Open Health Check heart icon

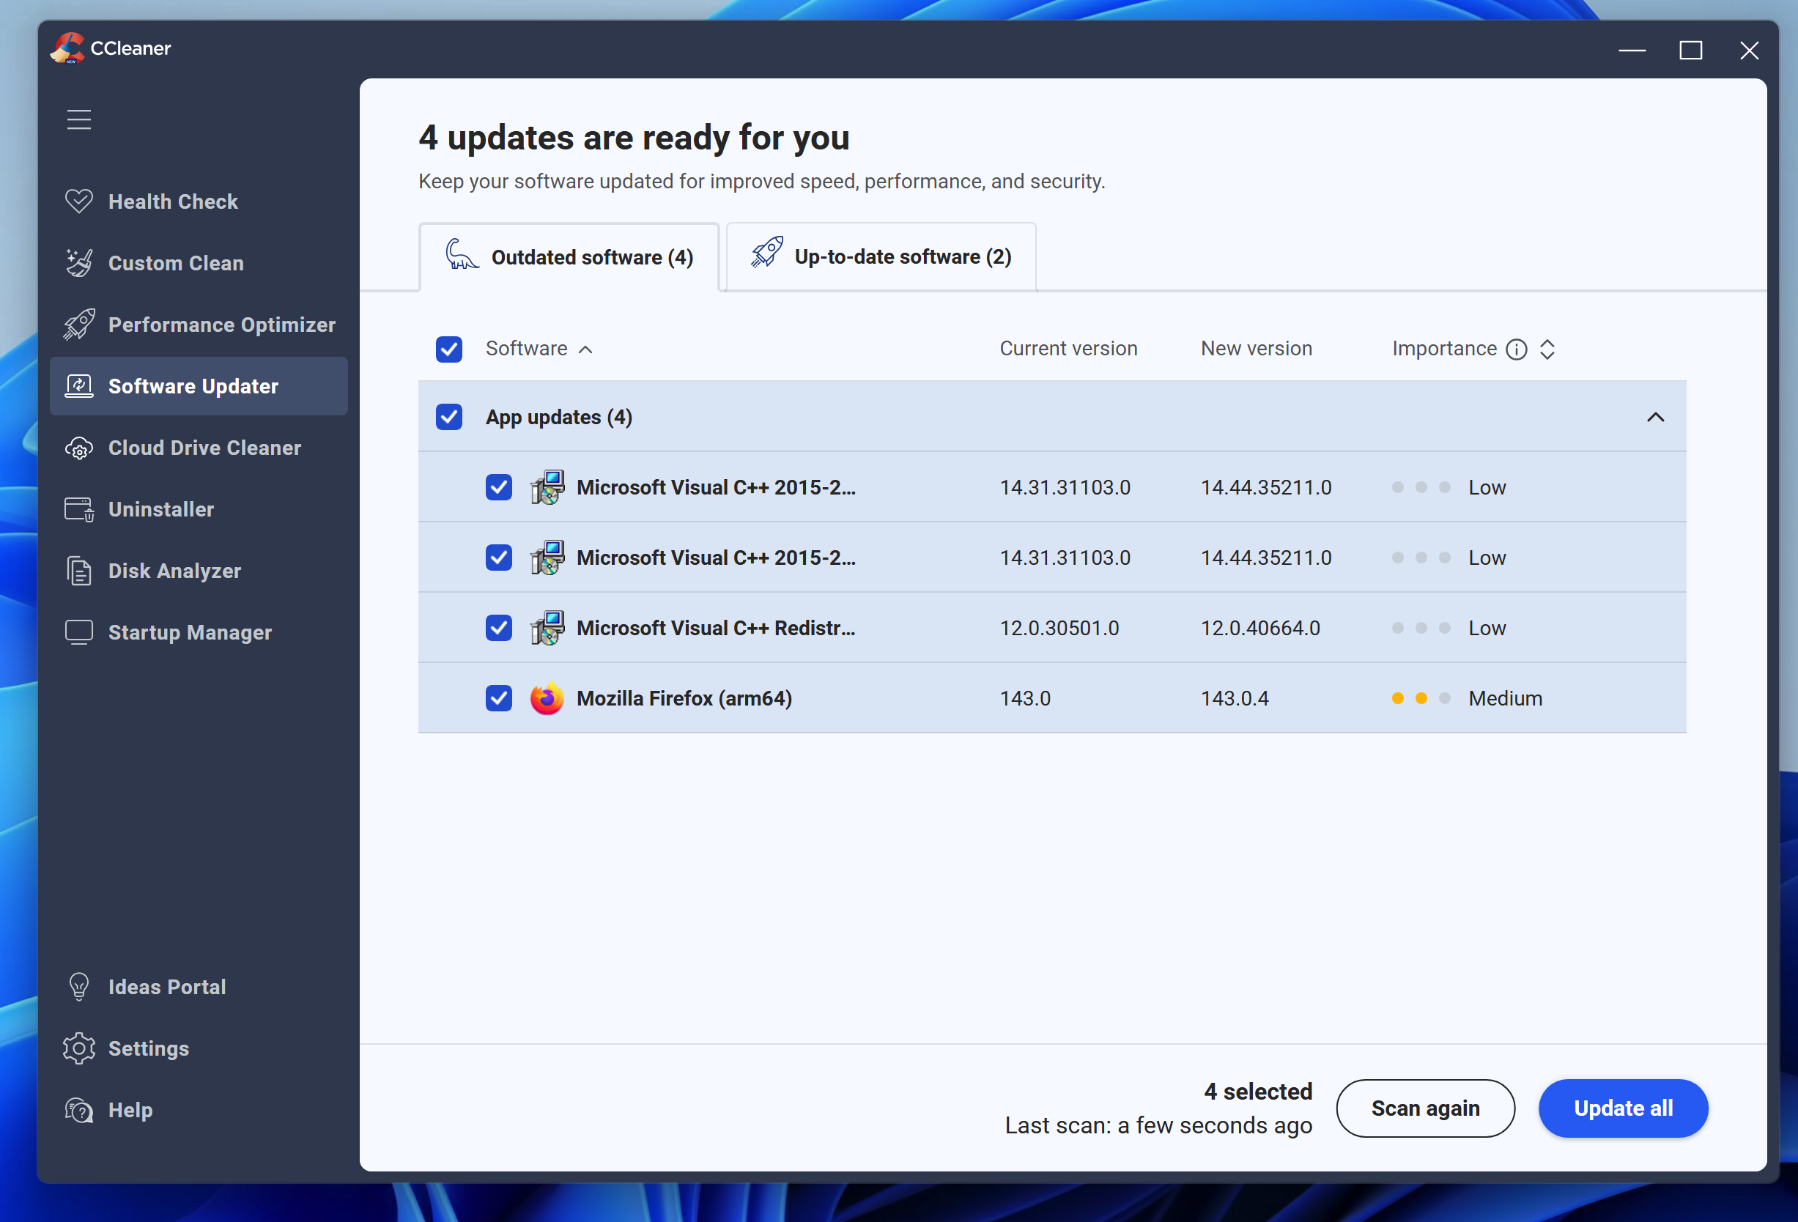pos(79,201)
